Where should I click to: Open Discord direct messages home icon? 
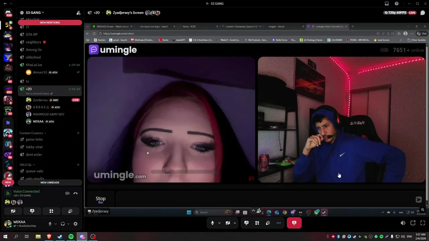point(8,13)
